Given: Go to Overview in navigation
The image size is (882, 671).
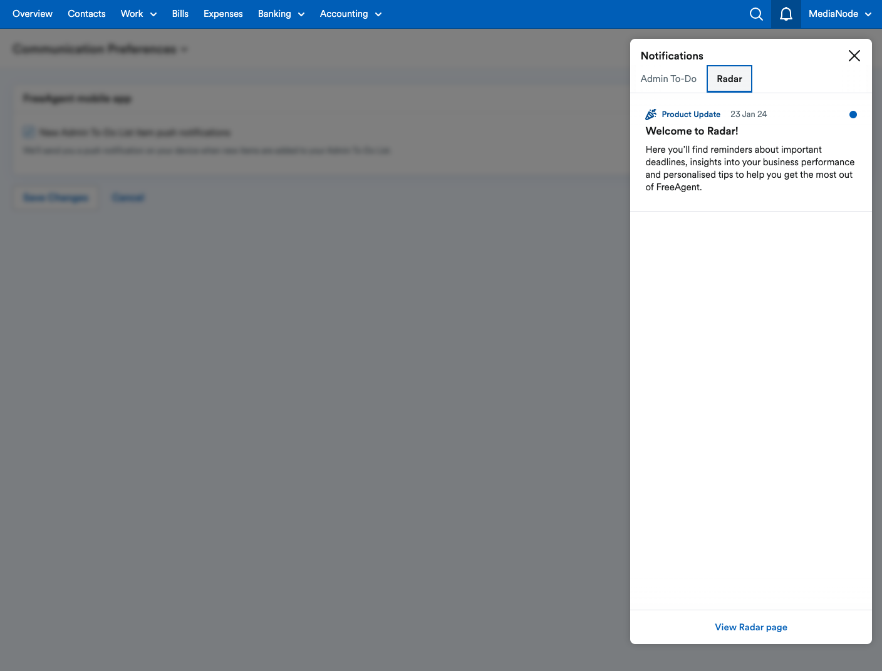Looking at the screenshot, I should (x=33, y=14).
